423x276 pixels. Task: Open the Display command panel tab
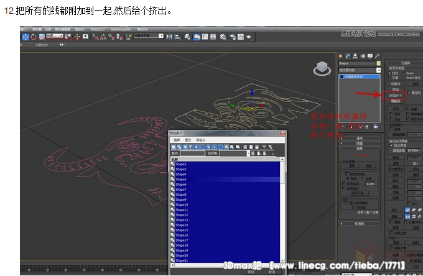370,56
